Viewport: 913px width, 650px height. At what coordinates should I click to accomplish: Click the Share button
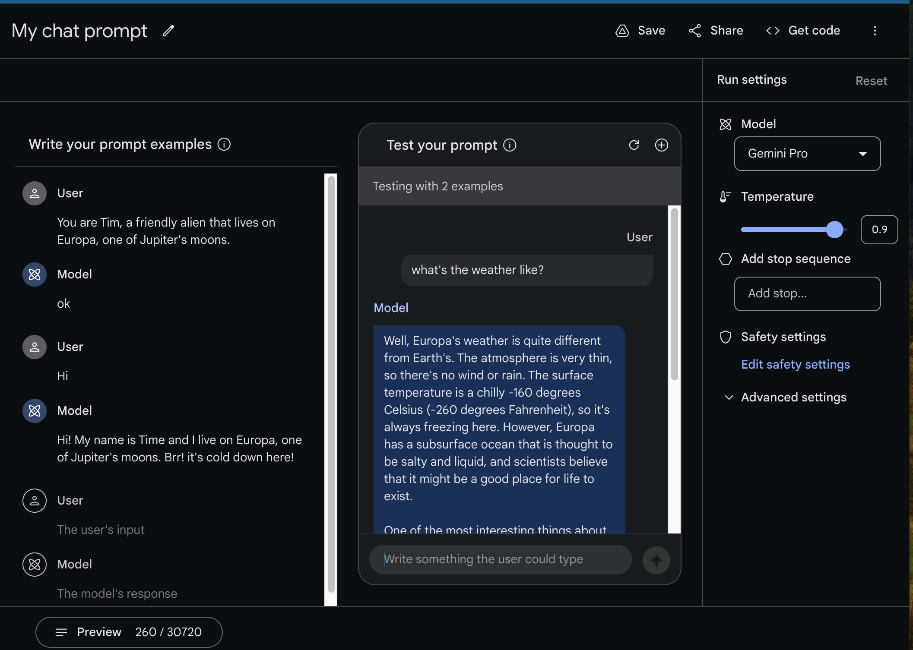pos(716,31)
